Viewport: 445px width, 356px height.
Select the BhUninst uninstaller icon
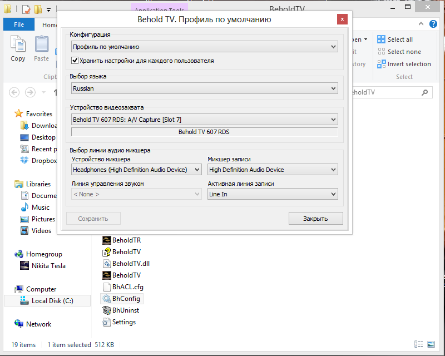pos(107,310)
